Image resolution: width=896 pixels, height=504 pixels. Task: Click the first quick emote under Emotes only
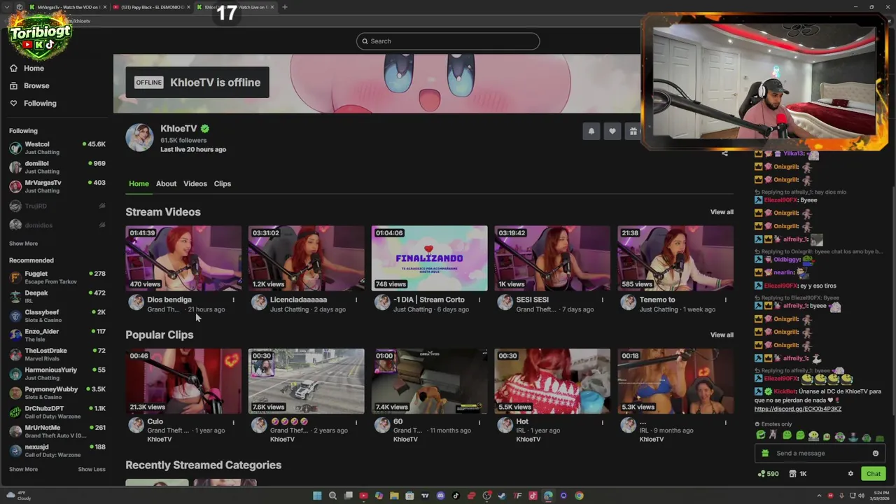tap(761, 435)
